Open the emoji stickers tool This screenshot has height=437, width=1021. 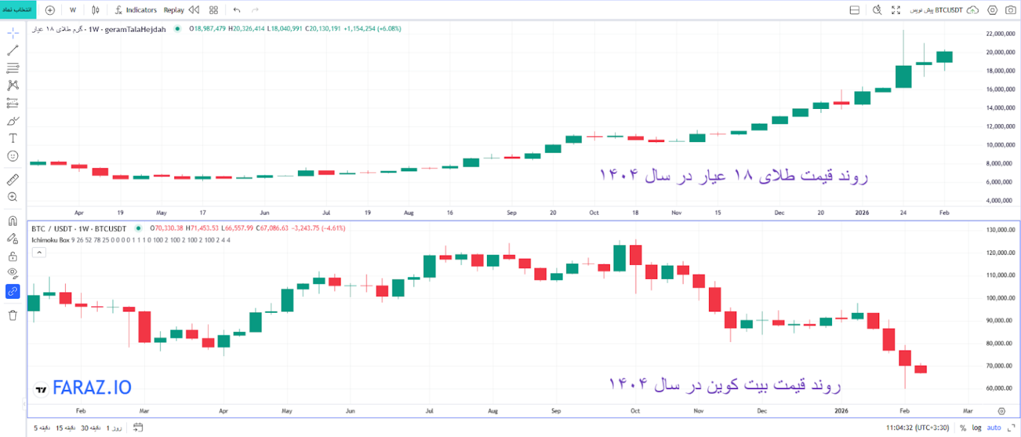coord(13,156)
